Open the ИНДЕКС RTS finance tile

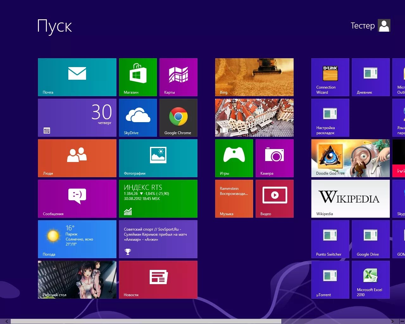pos(158,199)
